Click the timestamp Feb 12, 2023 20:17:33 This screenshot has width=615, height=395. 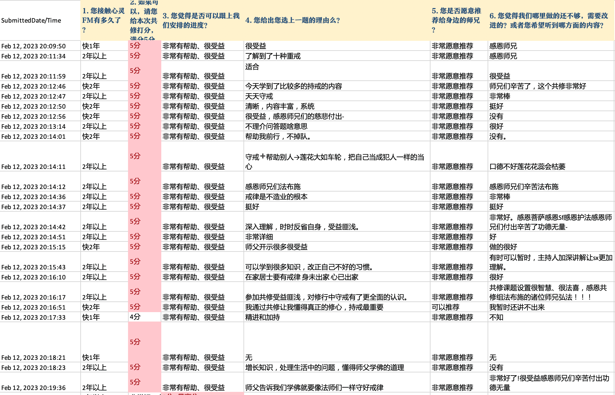coord(34,317)
